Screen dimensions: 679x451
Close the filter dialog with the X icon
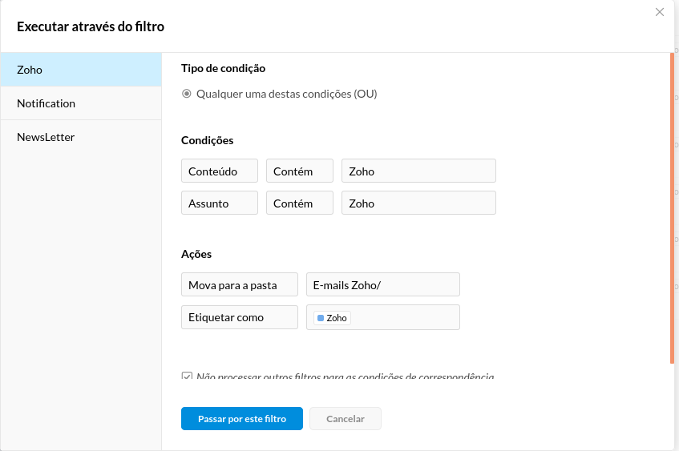coord(660,12)
